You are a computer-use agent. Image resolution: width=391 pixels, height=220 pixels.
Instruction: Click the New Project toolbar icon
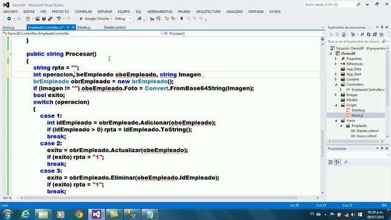click(27, 19)
